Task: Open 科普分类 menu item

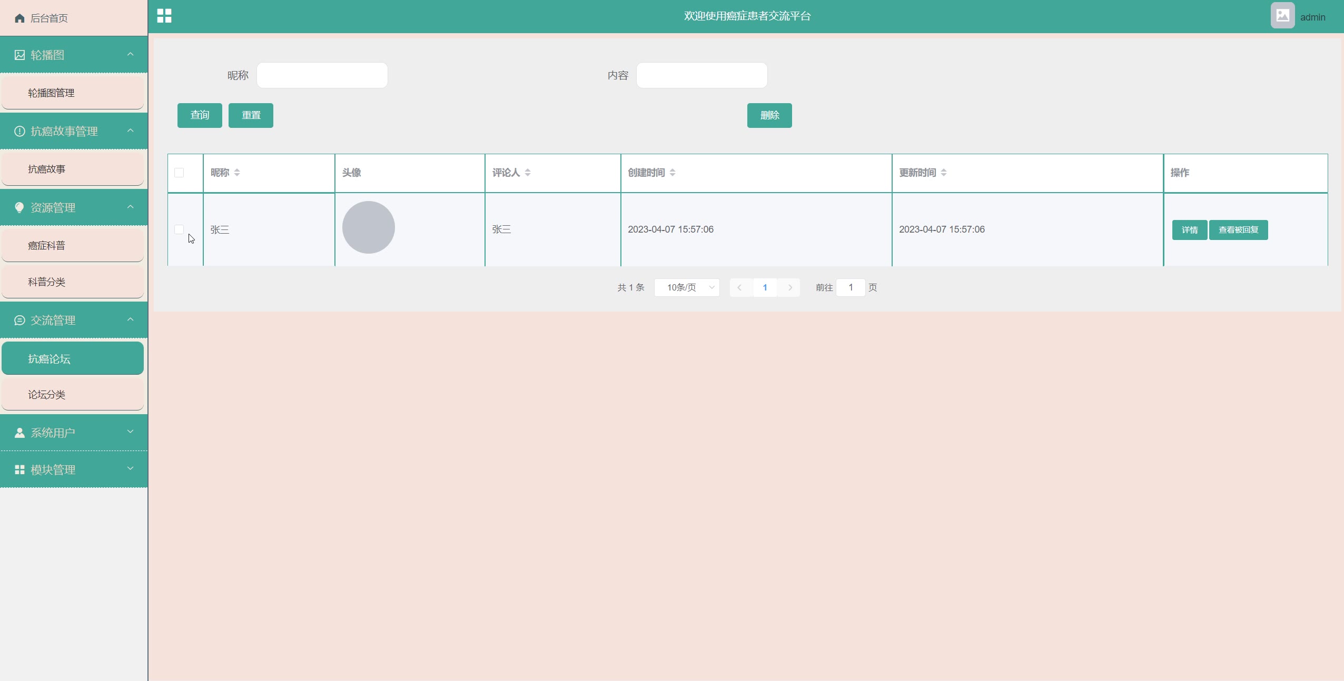Action: point(73,282)
